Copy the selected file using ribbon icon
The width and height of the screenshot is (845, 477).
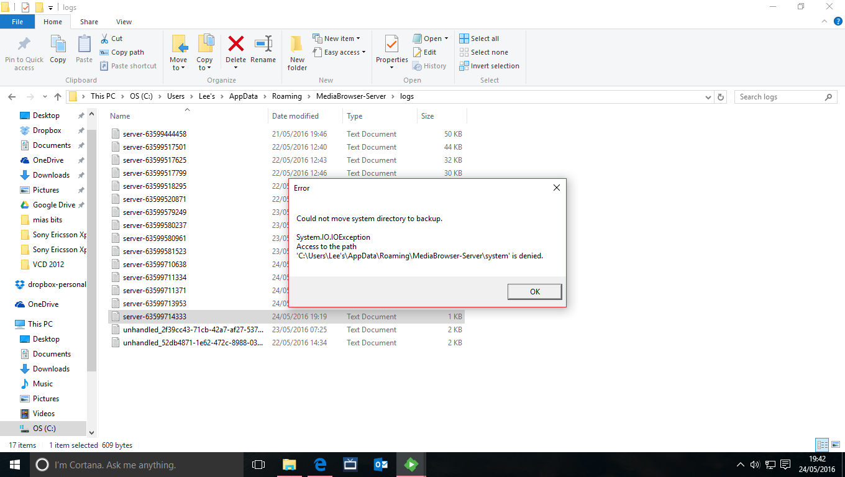58,50
